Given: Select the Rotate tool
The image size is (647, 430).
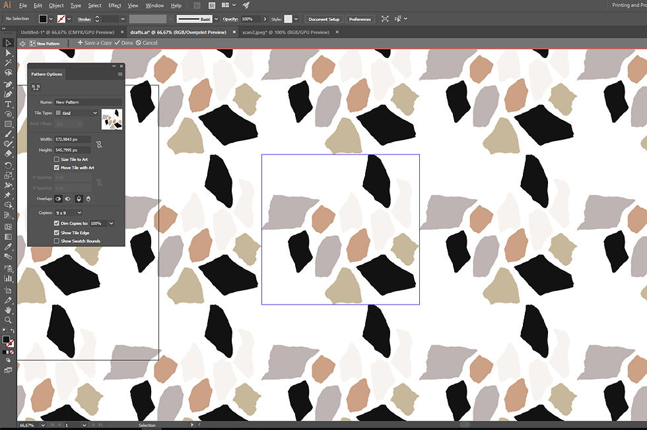Looking at the screenshot, I should pos(8,166).
